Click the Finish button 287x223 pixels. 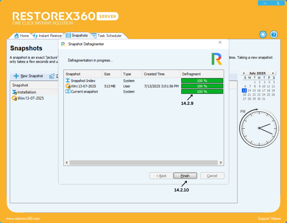185,176
